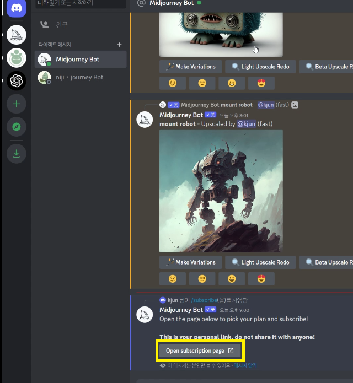The image size is (353, 383).
Task: Click Light Upscale Redo under monster image
Action: (x=260, y=67)
